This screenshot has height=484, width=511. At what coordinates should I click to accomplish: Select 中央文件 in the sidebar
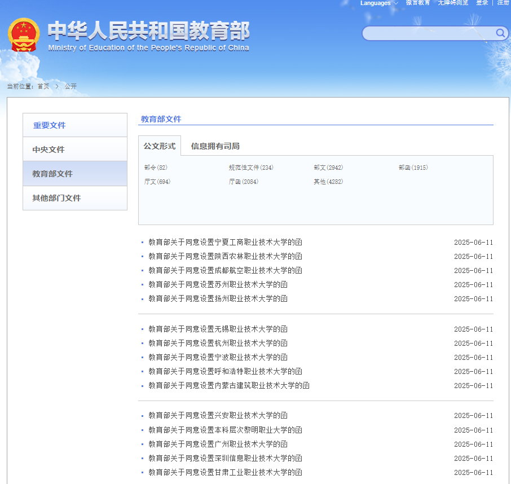[75, 149]
